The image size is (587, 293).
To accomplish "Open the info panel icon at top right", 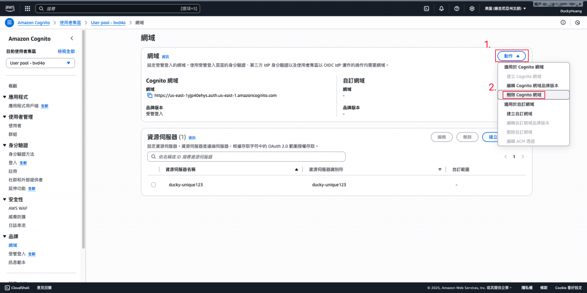I will point(563,22).
